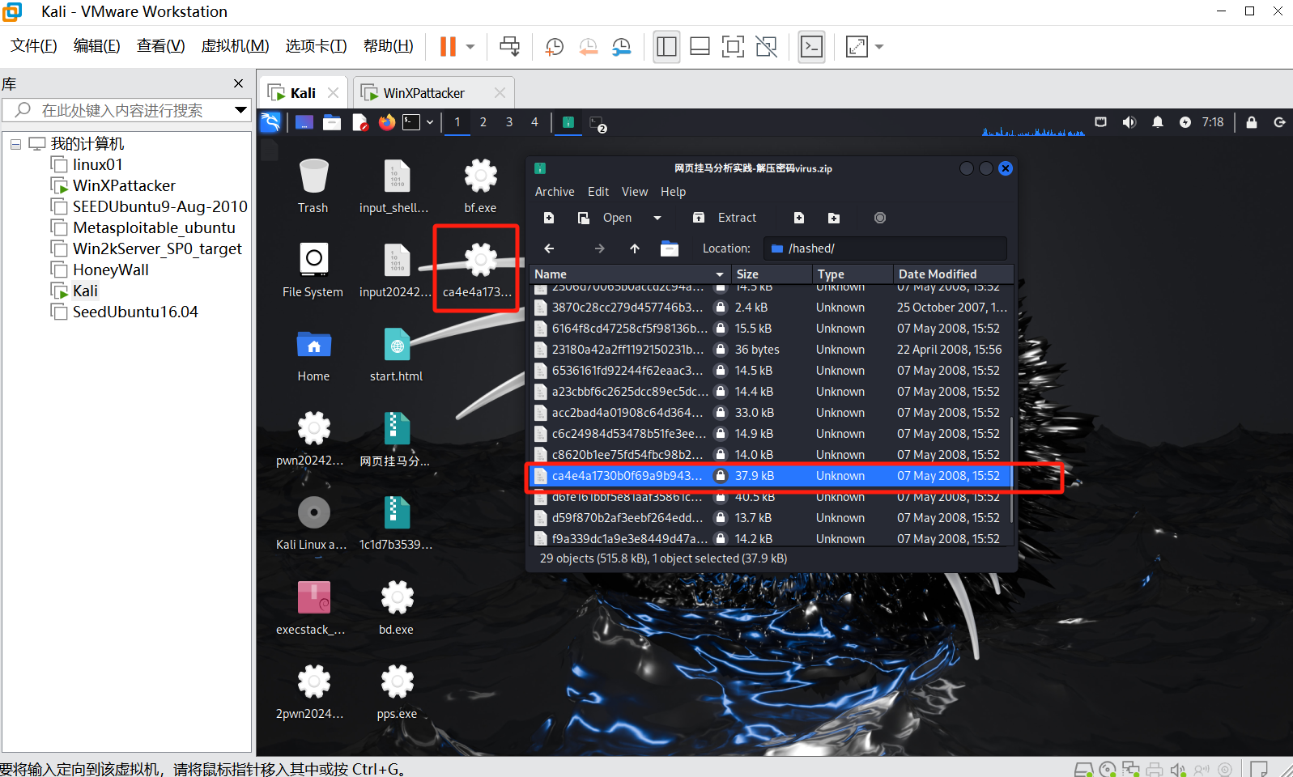
Task: Click the Extract button
Action: click(x=725, y=218)
